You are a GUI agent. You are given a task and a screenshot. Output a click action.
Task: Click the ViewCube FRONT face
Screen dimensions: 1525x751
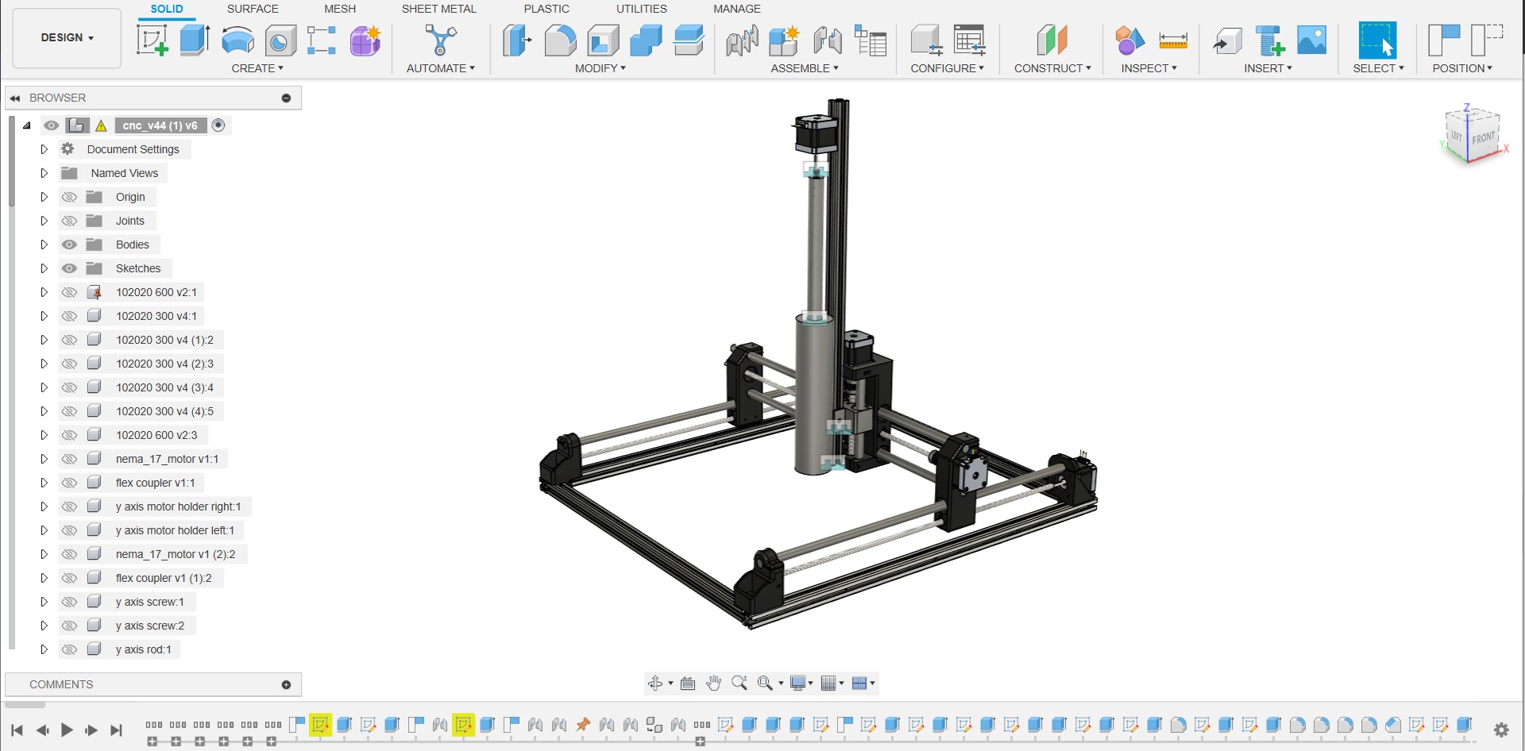pos(1483,138)
